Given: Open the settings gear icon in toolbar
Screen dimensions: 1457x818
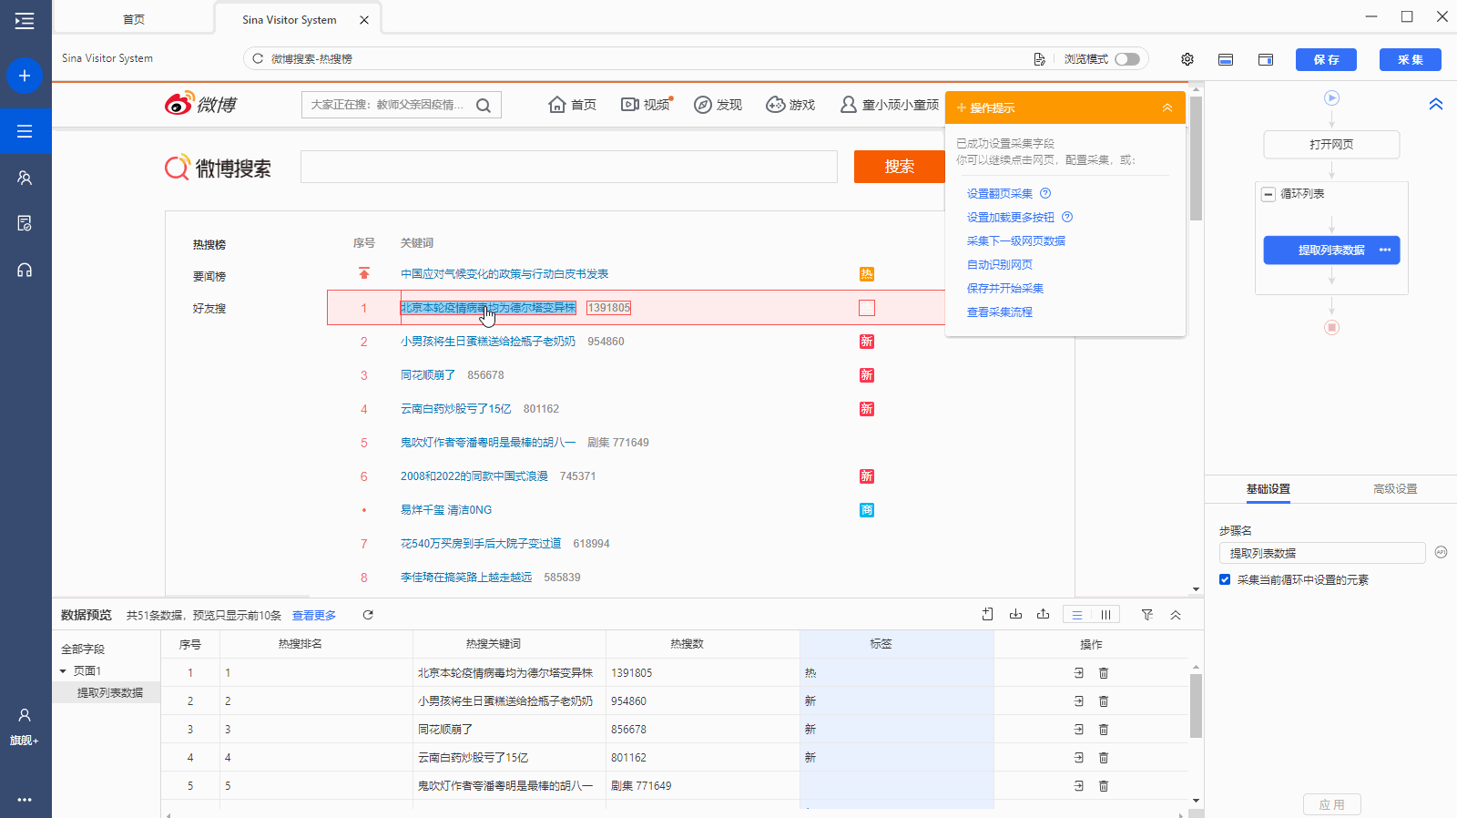Looking at the screenshot, I should pos(1187,59).
